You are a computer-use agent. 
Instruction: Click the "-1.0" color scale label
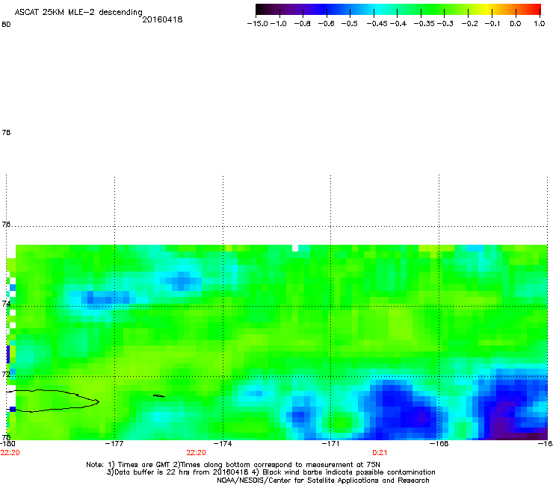click(279, 24)
